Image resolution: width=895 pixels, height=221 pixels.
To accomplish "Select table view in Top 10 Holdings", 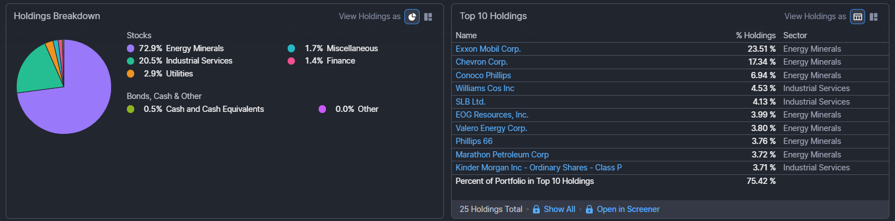I will coord(858,17).
